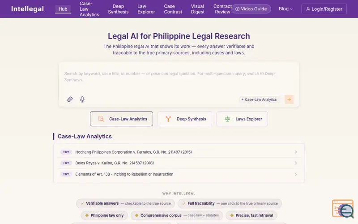Open Case Contrast from top menu

[173, 9]
